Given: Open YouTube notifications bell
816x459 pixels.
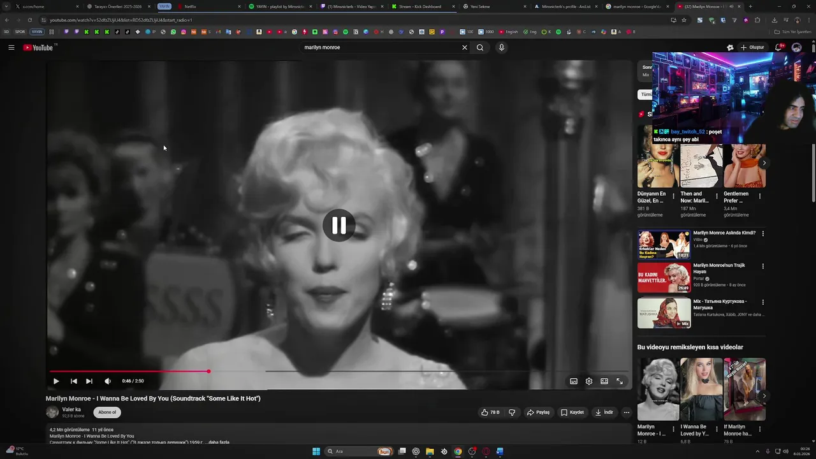Looking at the screenshot, I should (779, 47).
